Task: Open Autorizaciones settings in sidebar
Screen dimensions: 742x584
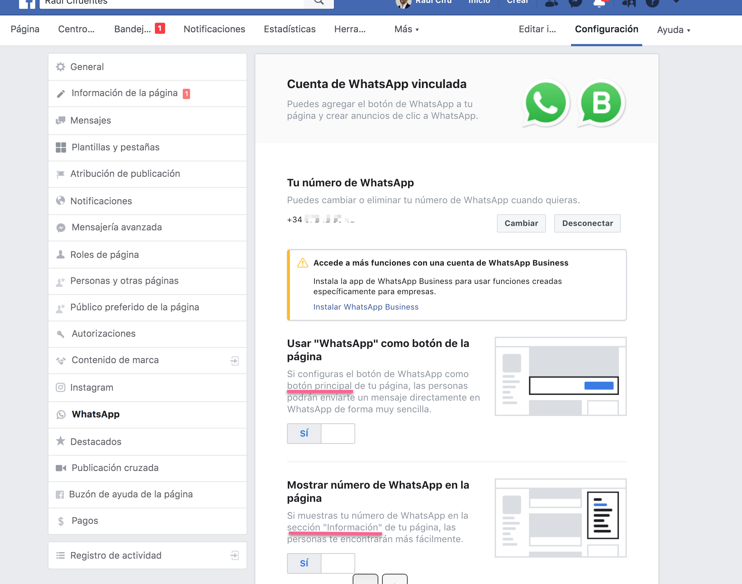Action: pyautogui.click(x=148, y=334)
